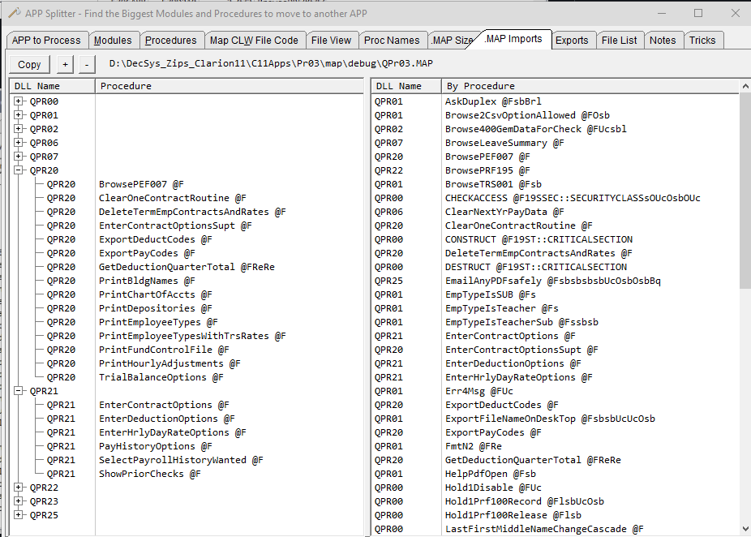The width and height of the screenshot is (751, 537).
Task: Open the Map CLW File Code tab
Action: pos(254,41)
